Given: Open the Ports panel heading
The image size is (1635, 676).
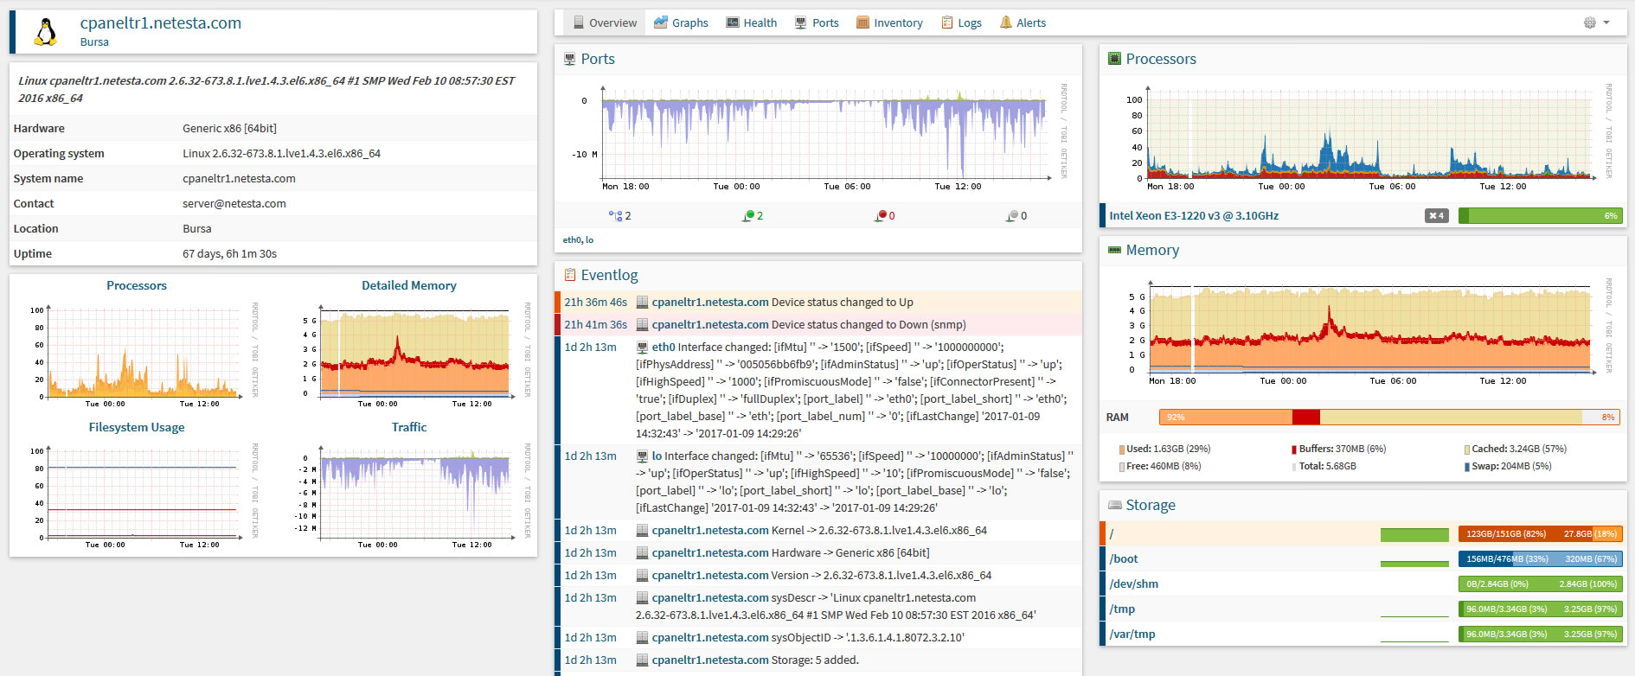Looking at the screenshot, I should click(x=598, y=59).
